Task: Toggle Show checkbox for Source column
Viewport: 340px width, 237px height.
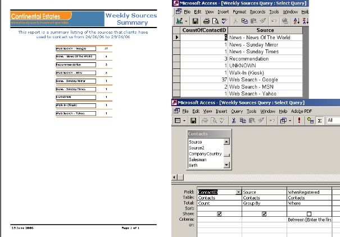Action: tap(264, 214)
